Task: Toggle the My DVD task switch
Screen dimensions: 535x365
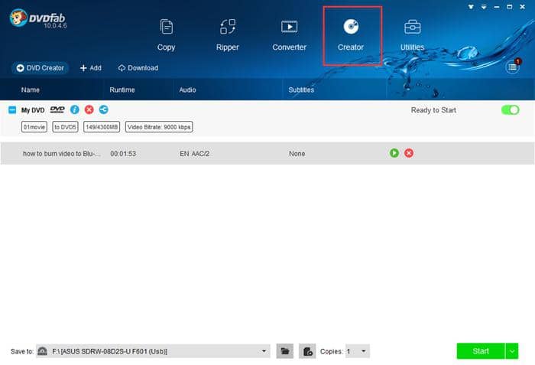Action: (510, 110)
